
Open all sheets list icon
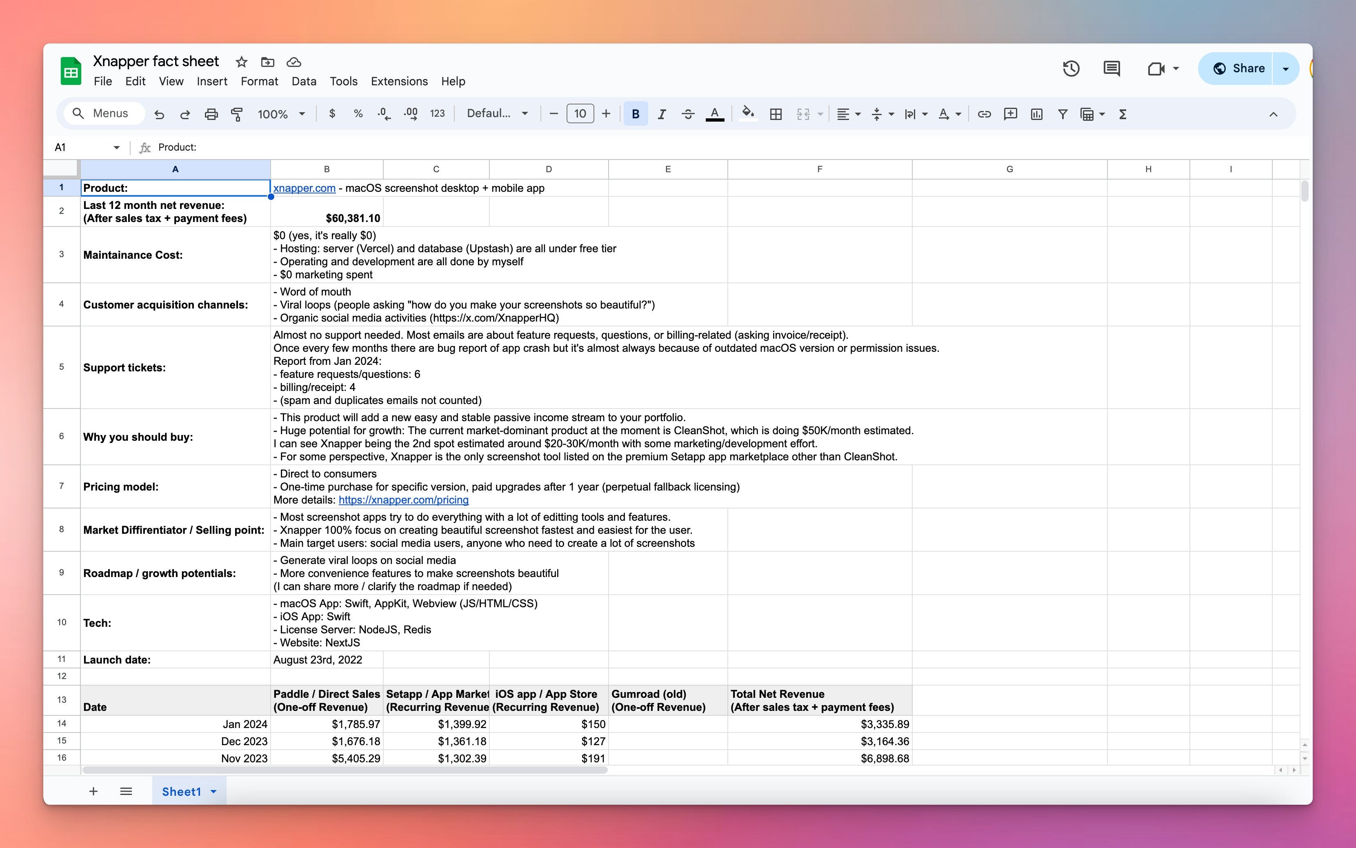coord(126,791)
